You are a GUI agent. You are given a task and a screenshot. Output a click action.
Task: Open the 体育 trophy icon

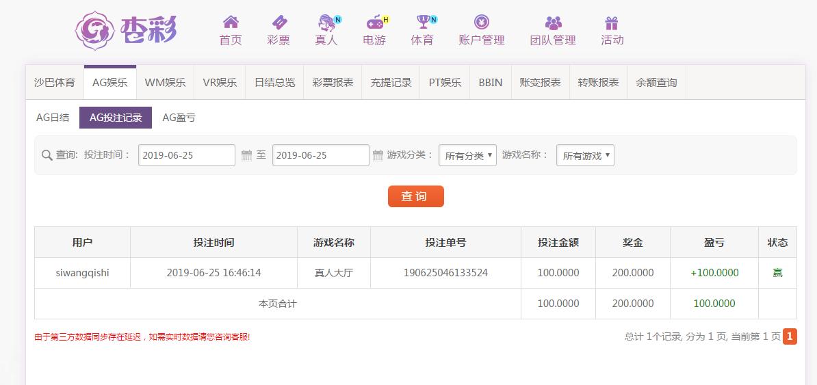(423, 23)
